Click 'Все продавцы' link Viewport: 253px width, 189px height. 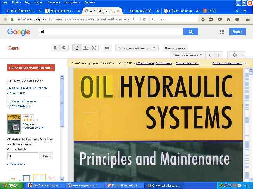[19, 106]
